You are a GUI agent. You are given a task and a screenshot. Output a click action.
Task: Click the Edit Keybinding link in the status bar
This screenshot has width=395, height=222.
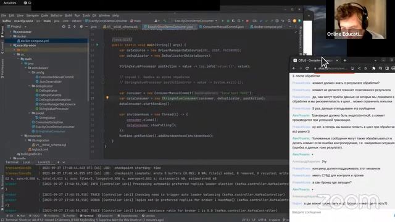pos(84,220)
